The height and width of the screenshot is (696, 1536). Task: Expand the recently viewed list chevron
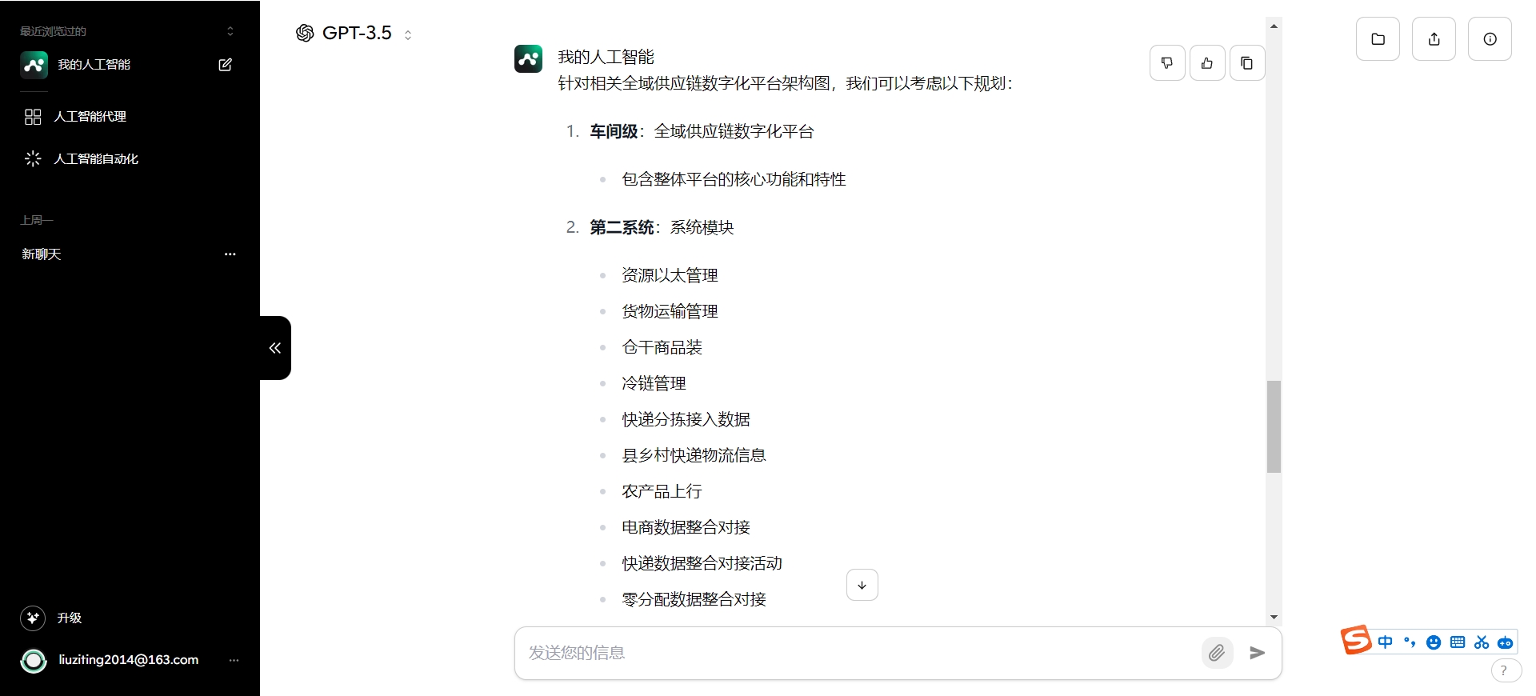point(230,31)
